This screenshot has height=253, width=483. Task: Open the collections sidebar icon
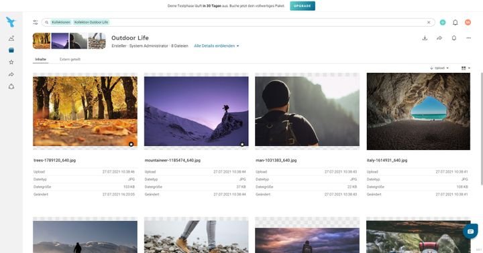pos(11,50)
